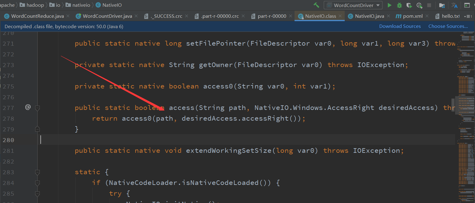Run the WordCountDriver configuration
Viewport: 475px width, 203px height.
[389, 5]
